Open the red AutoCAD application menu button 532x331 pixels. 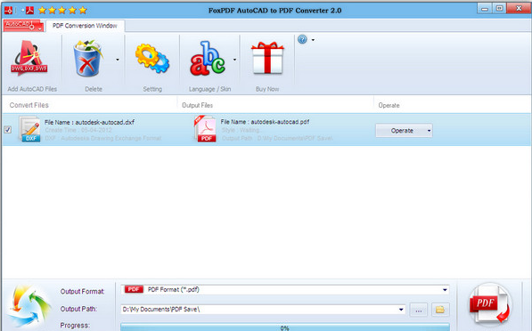23,26
